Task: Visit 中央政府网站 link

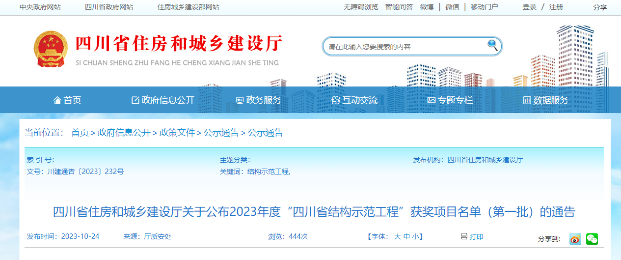Action: [x=40, y=7]
